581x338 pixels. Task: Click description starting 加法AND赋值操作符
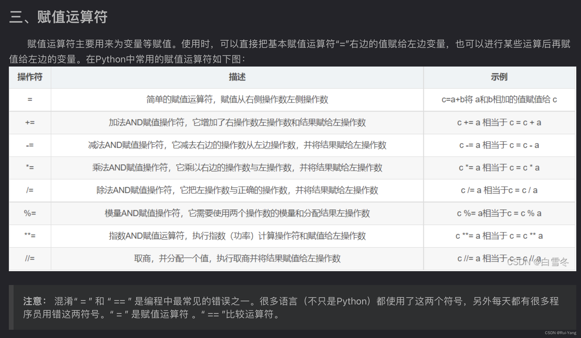(237, 122)
